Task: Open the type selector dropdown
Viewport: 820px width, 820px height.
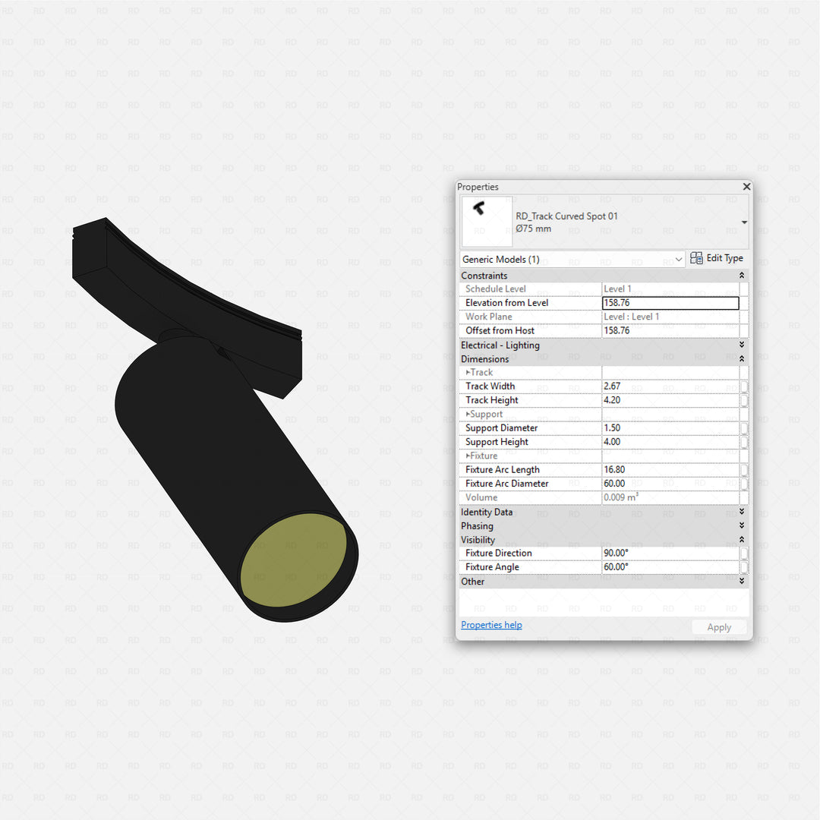Action: pyautogui.click(x=743, y=222)
